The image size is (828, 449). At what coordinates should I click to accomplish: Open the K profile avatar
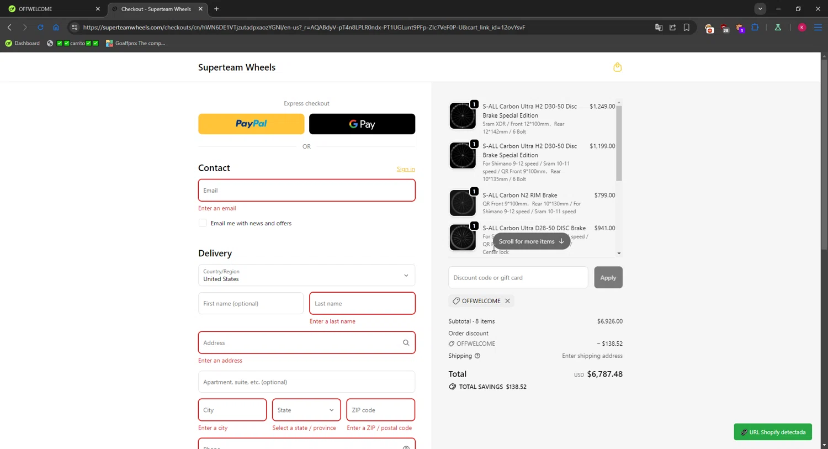[x=802, y=27]
